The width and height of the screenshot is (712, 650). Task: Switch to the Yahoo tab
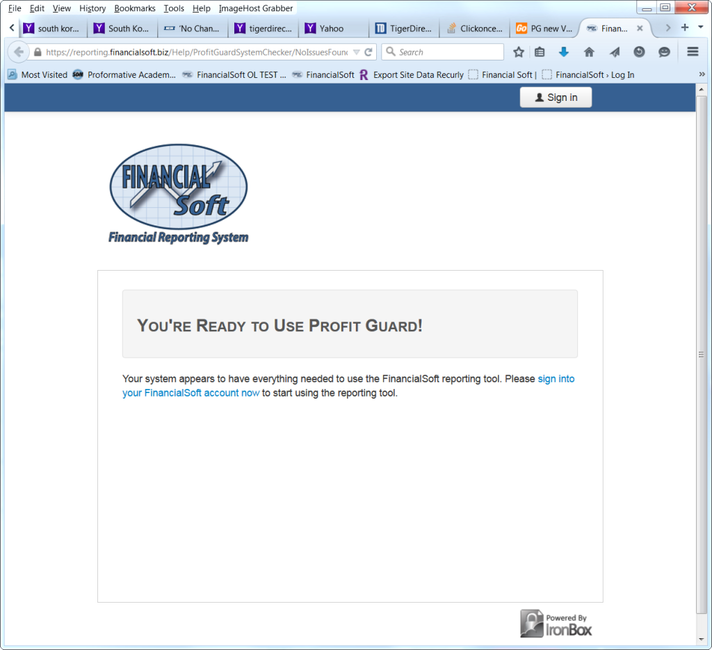coord(334,29)
